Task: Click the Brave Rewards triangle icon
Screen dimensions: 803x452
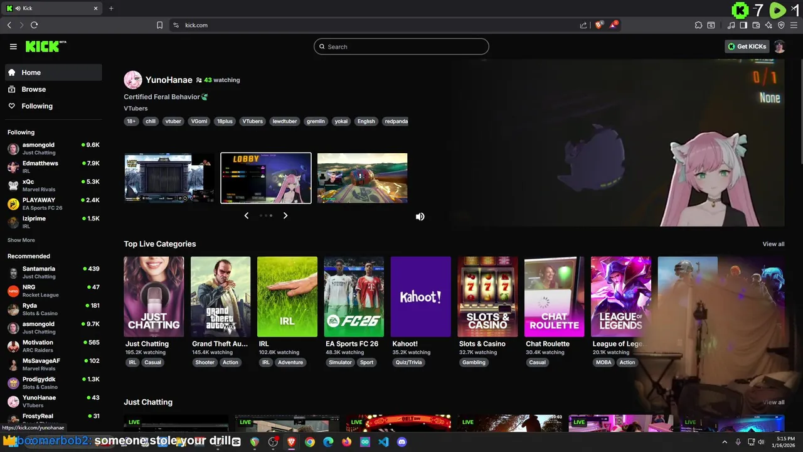Action: point(614,25)
